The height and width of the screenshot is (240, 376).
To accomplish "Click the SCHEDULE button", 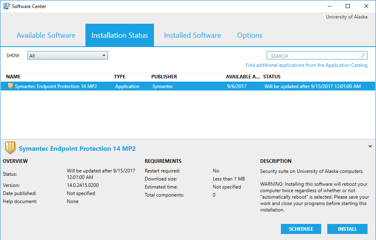I will (301, 229).
